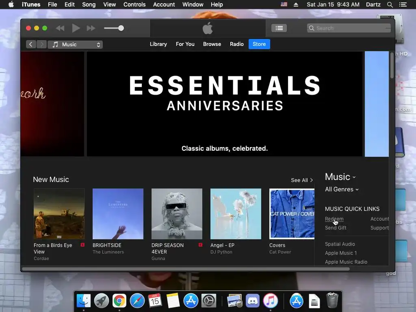416x312 pixels.
Task: Click the horizontal scrollbar at window bottom
Action: point(186,269)
